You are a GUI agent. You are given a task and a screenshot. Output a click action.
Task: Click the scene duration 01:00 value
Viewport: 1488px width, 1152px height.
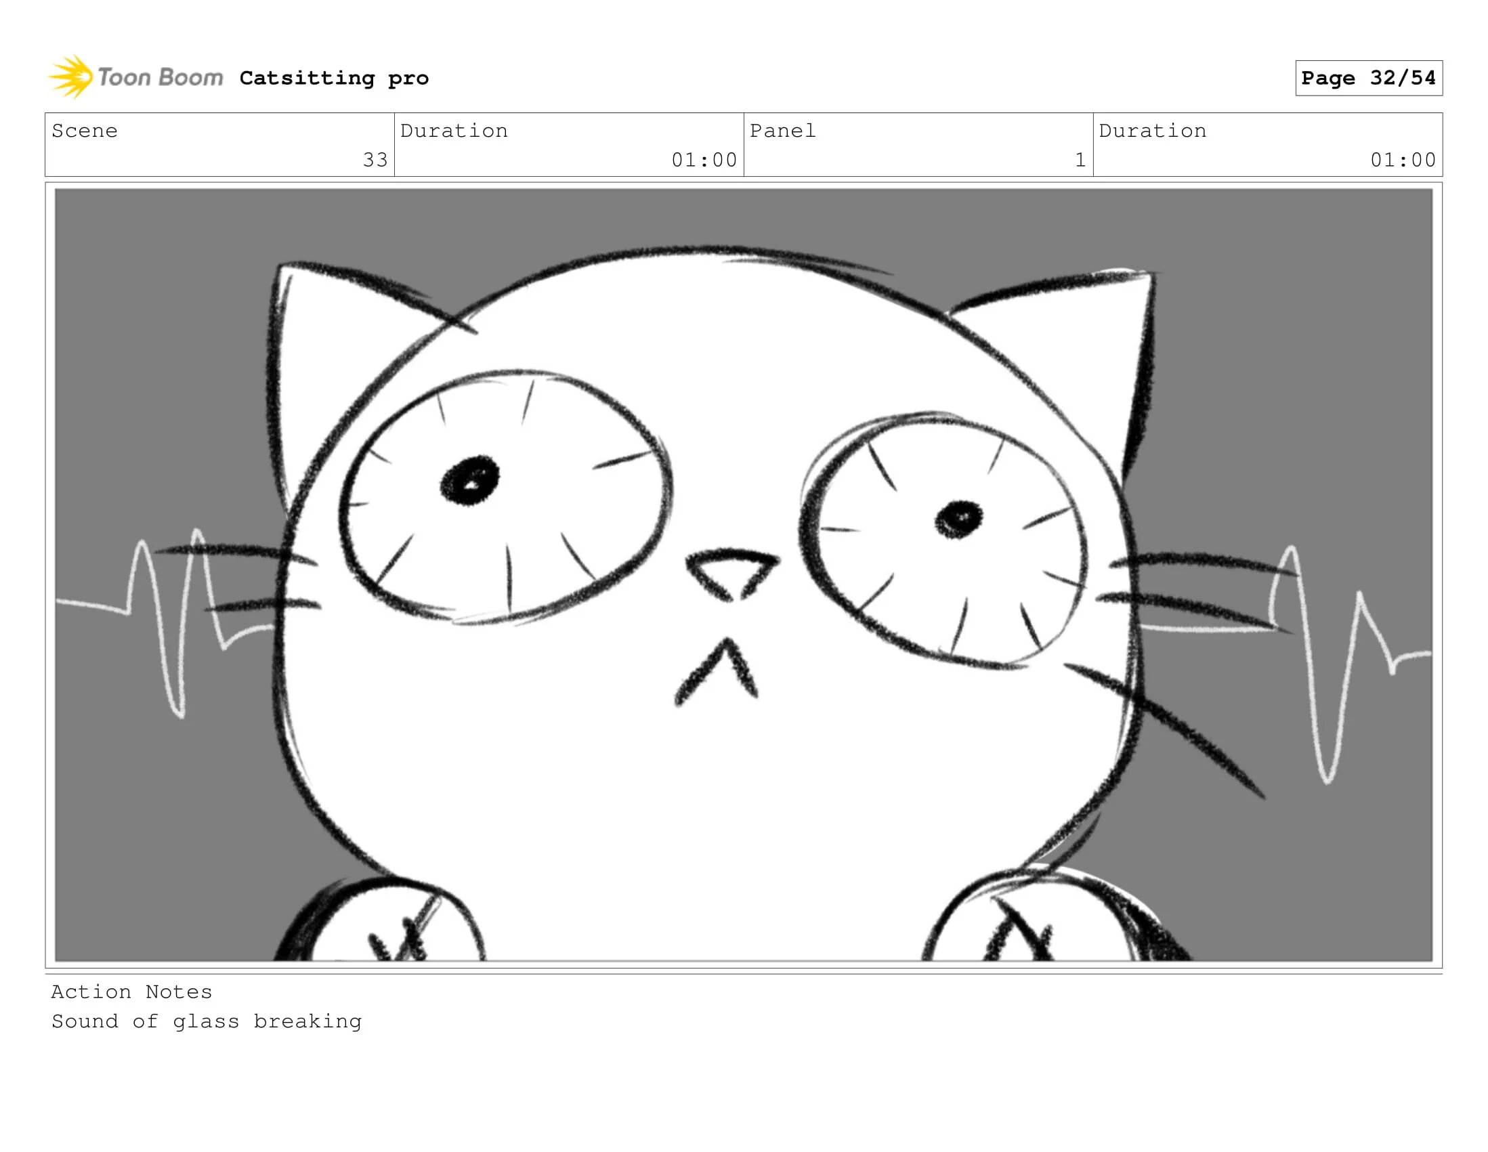tap(704, 160)
